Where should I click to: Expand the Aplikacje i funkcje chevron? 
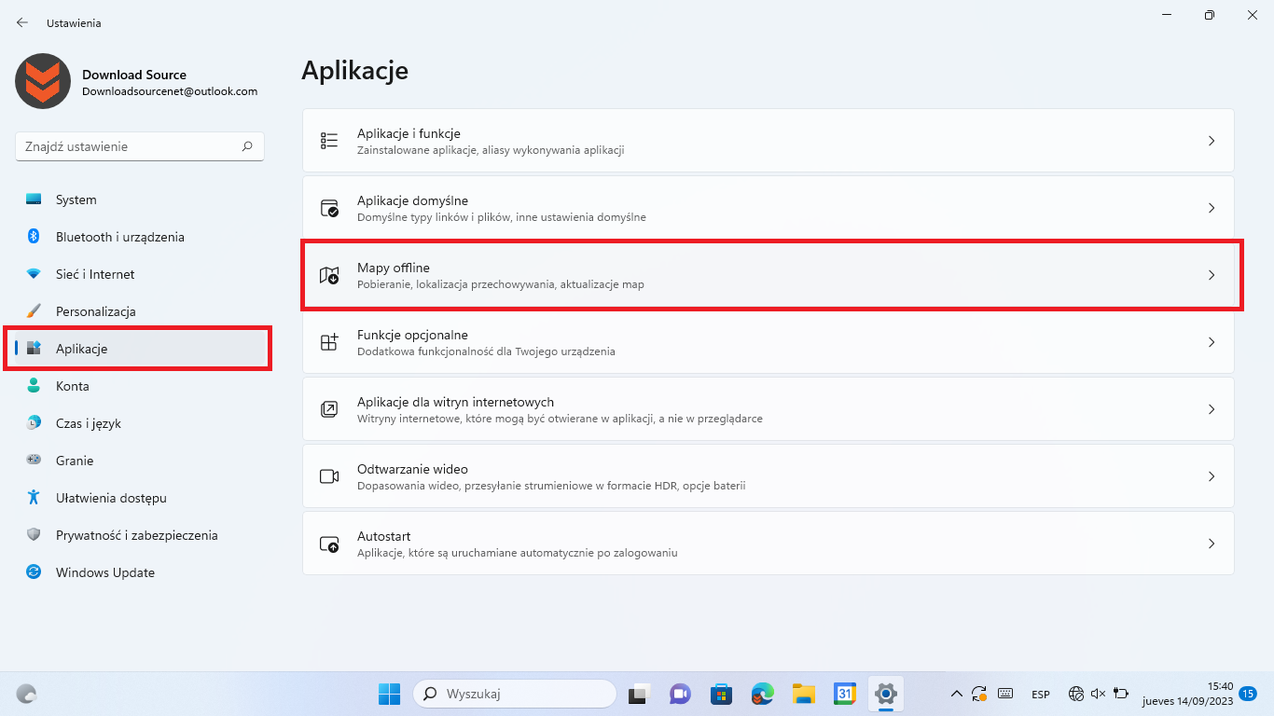pos(1212,141)
